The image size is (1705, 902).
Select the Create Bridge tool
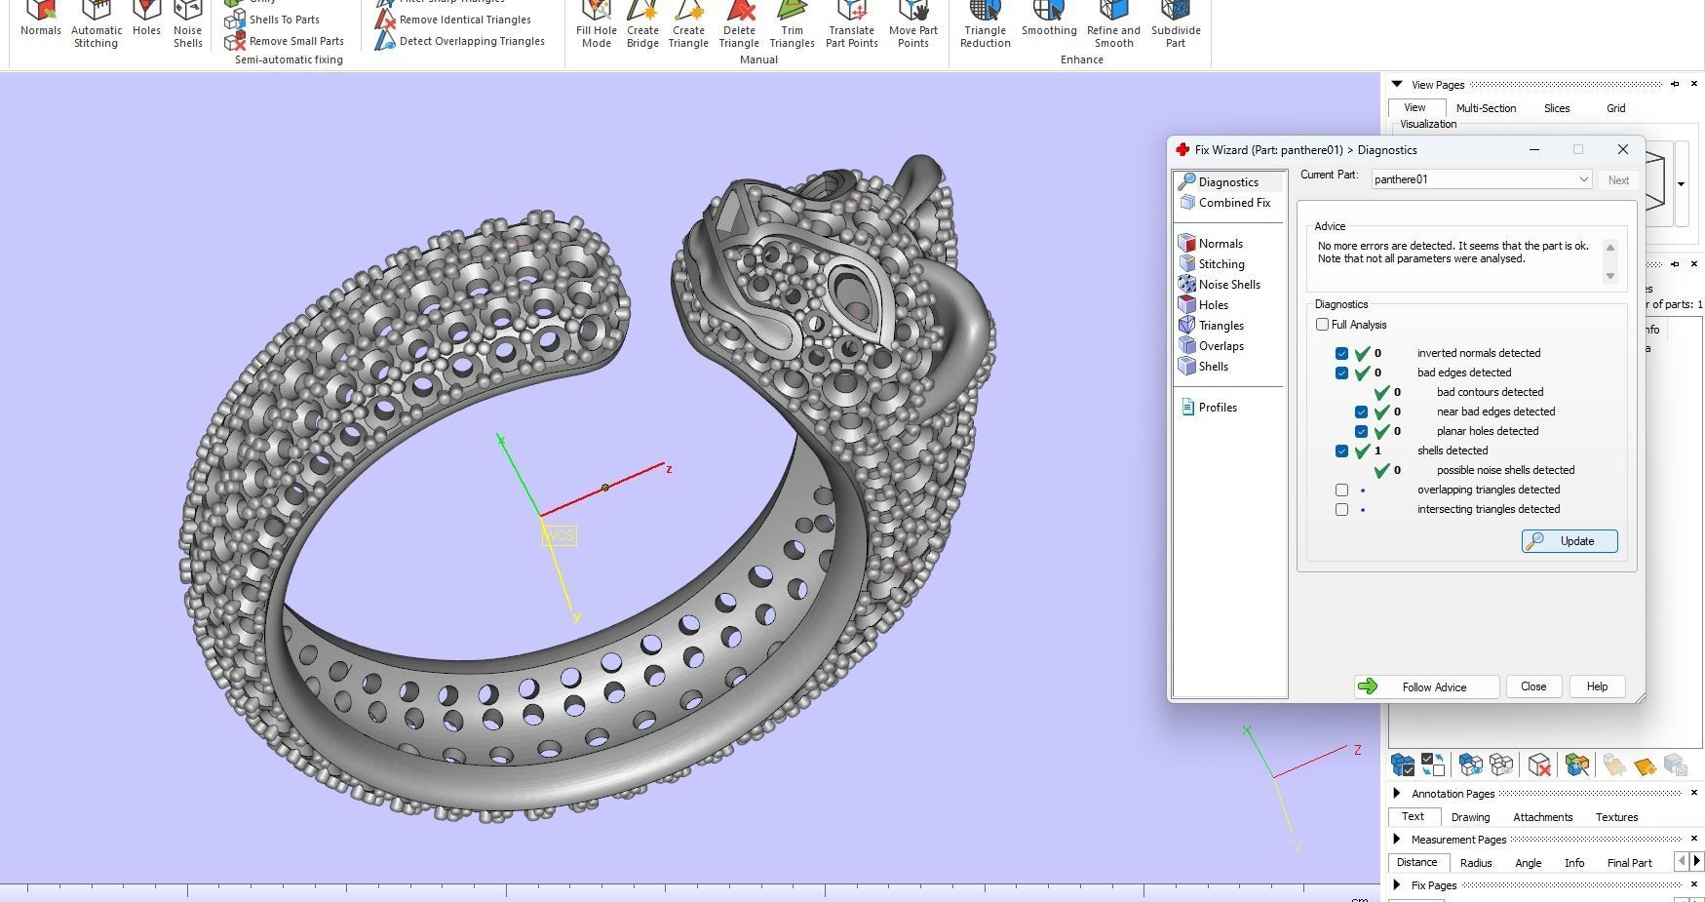tap(642, 23)
